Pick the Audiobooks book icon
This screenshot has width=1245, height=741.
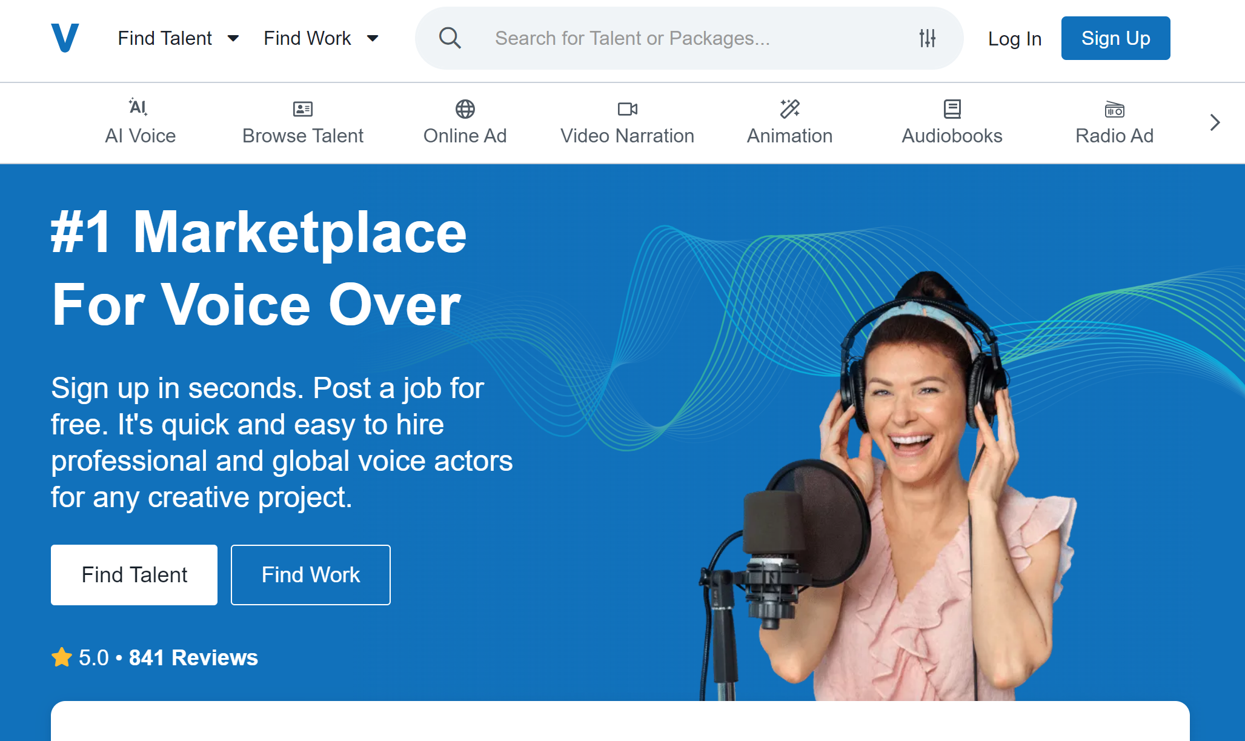pyautogui.click(x=952, y=109)
